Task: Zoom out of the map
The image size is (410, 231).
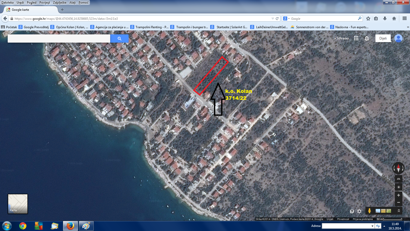Action: [398, 203]
